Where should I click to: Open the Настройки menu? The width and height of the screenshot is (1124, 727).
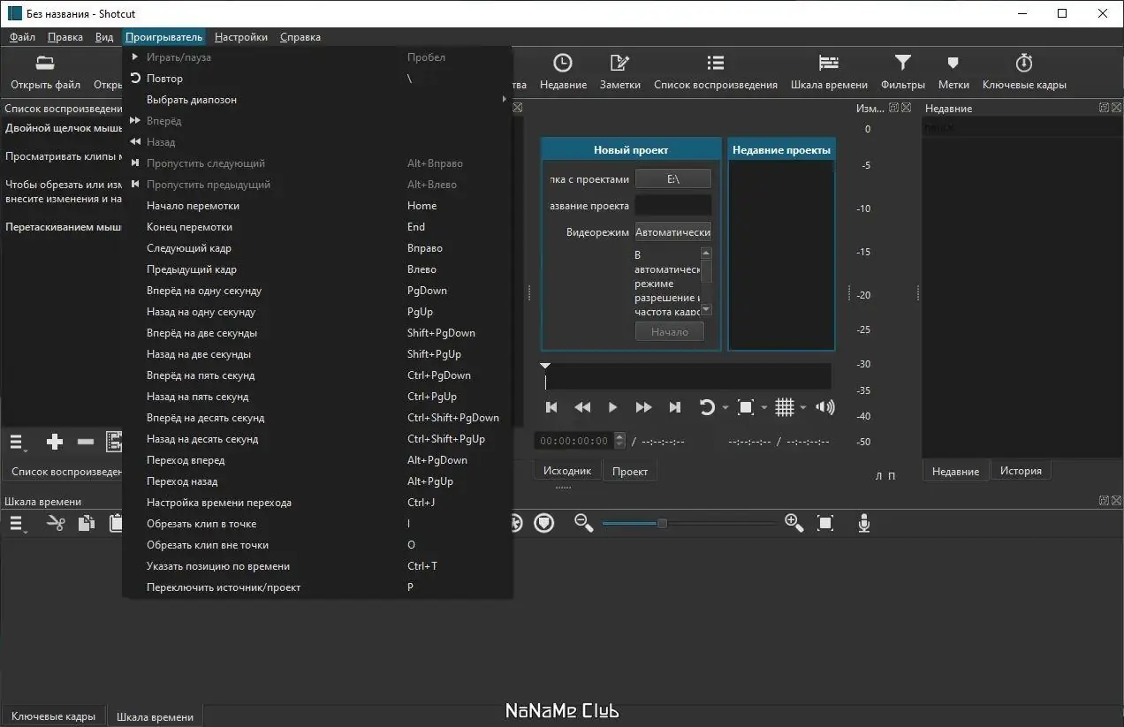pyautogui.click(x=241, y=37)
